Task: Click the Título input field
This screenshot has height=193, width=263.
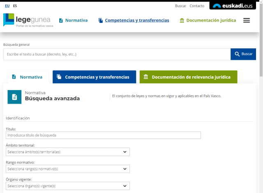Action: pyautogui.click(x=103, y=135)
